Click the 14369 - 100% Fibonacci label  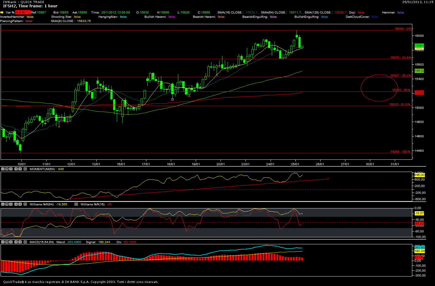tap(400, 152)
